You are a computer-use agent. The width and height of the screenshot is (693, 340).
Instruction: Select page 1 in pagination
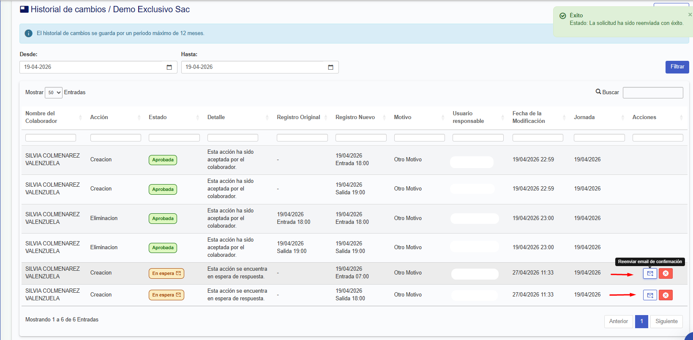click(x=641, y=321)
